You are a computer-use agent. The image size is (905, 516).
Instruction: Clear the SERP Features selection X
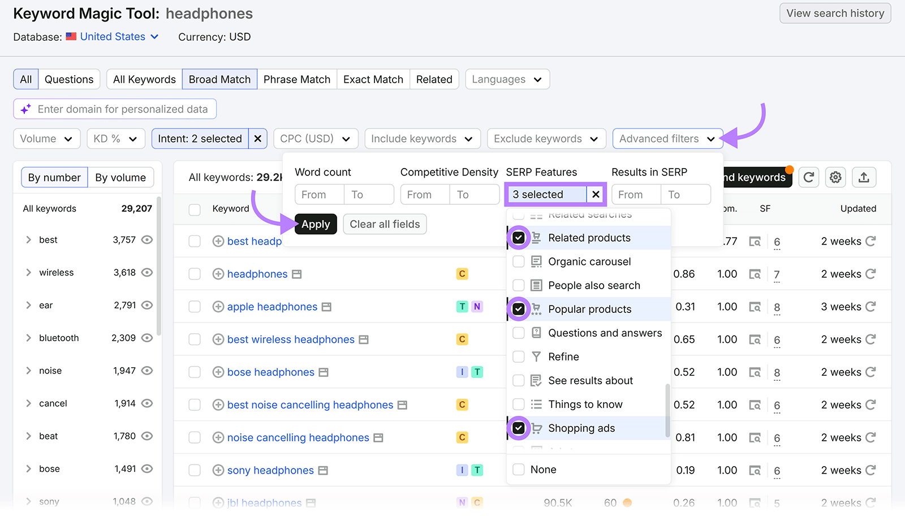coord(596,195)
